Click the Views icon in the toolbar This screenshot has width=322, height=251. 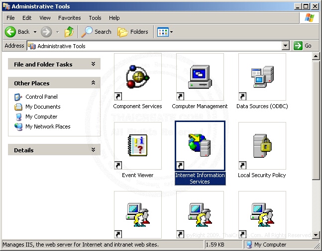tap(163, 32)
